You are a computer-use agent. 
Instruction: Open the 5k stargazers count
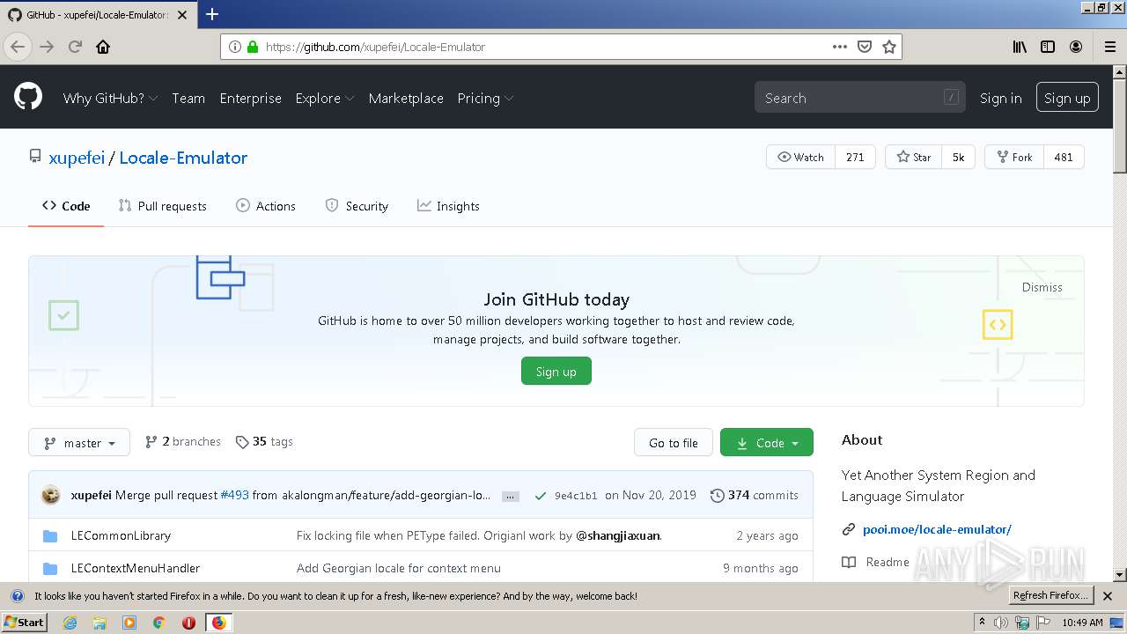[959, 157]
